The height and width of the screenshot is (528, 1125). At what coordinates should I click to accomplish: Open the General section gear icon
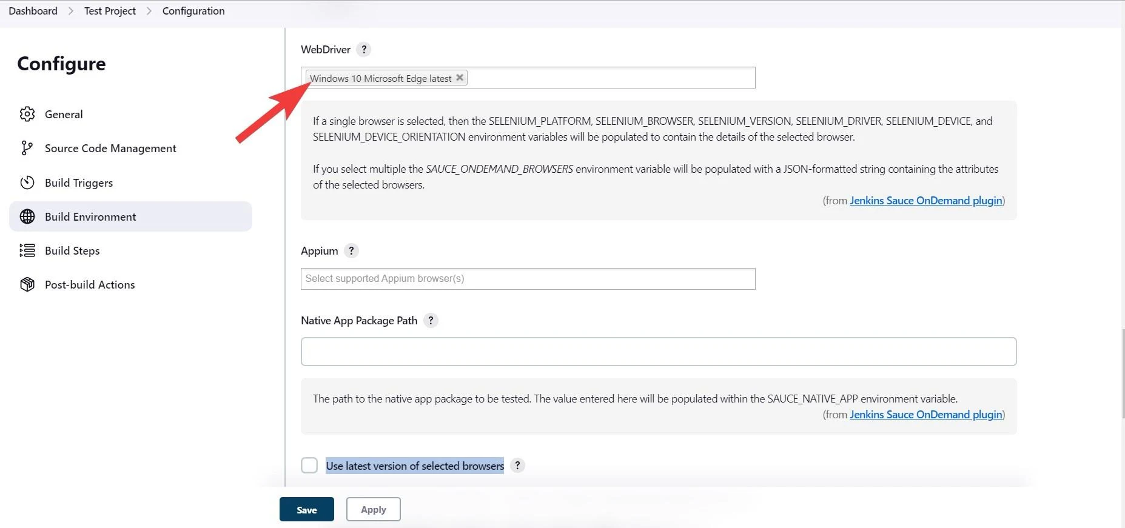(x=27, y=114)
